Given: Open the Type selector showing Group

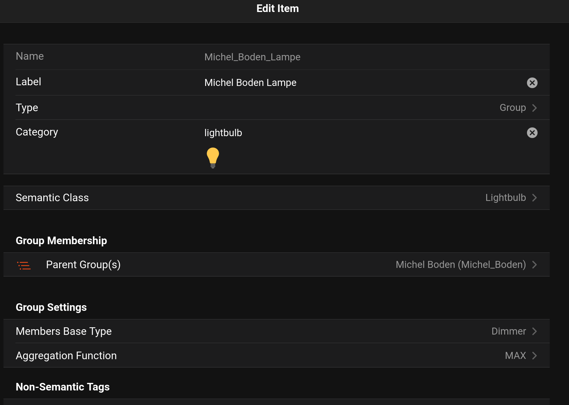Looking at the screenshot, I should (277, 108).
